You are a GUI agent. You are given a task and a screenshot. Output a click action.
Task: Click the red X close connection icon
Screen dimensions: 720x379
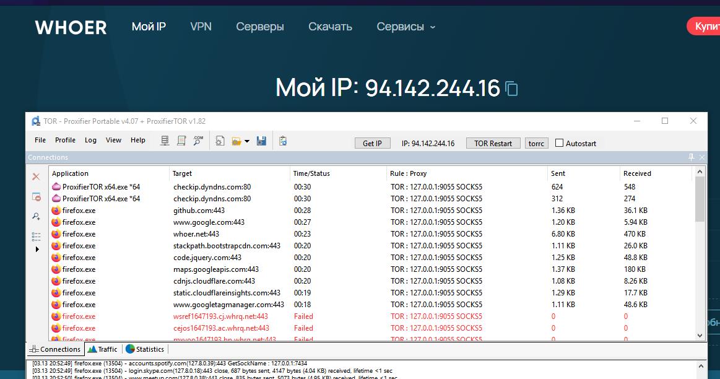point(37,177)
